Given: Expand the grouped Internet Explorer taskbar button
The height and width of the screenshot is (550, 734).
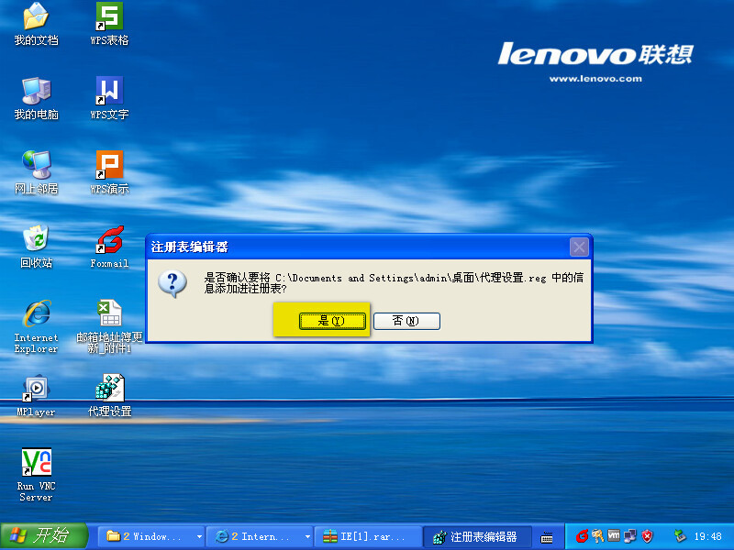Looking at the screenshot, I should (260, 536).
